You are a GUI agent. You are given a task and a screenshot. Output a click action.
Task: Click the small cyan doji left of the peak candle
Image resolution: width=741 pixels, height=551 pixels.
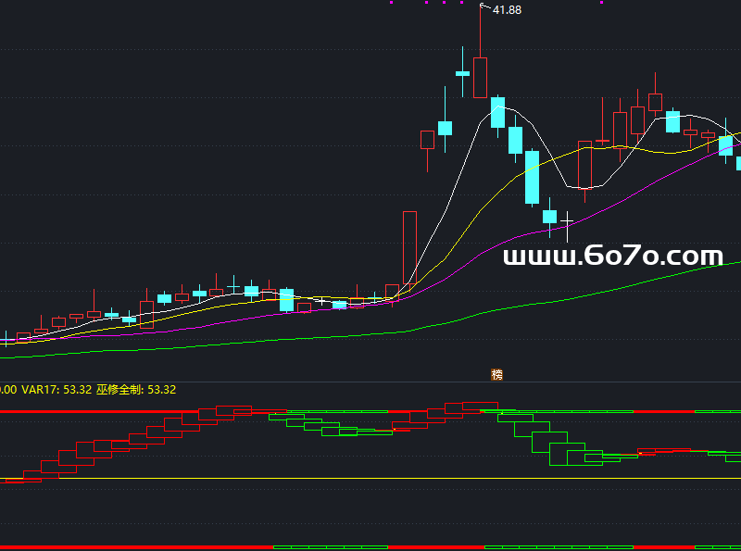(x=462, y=72)
